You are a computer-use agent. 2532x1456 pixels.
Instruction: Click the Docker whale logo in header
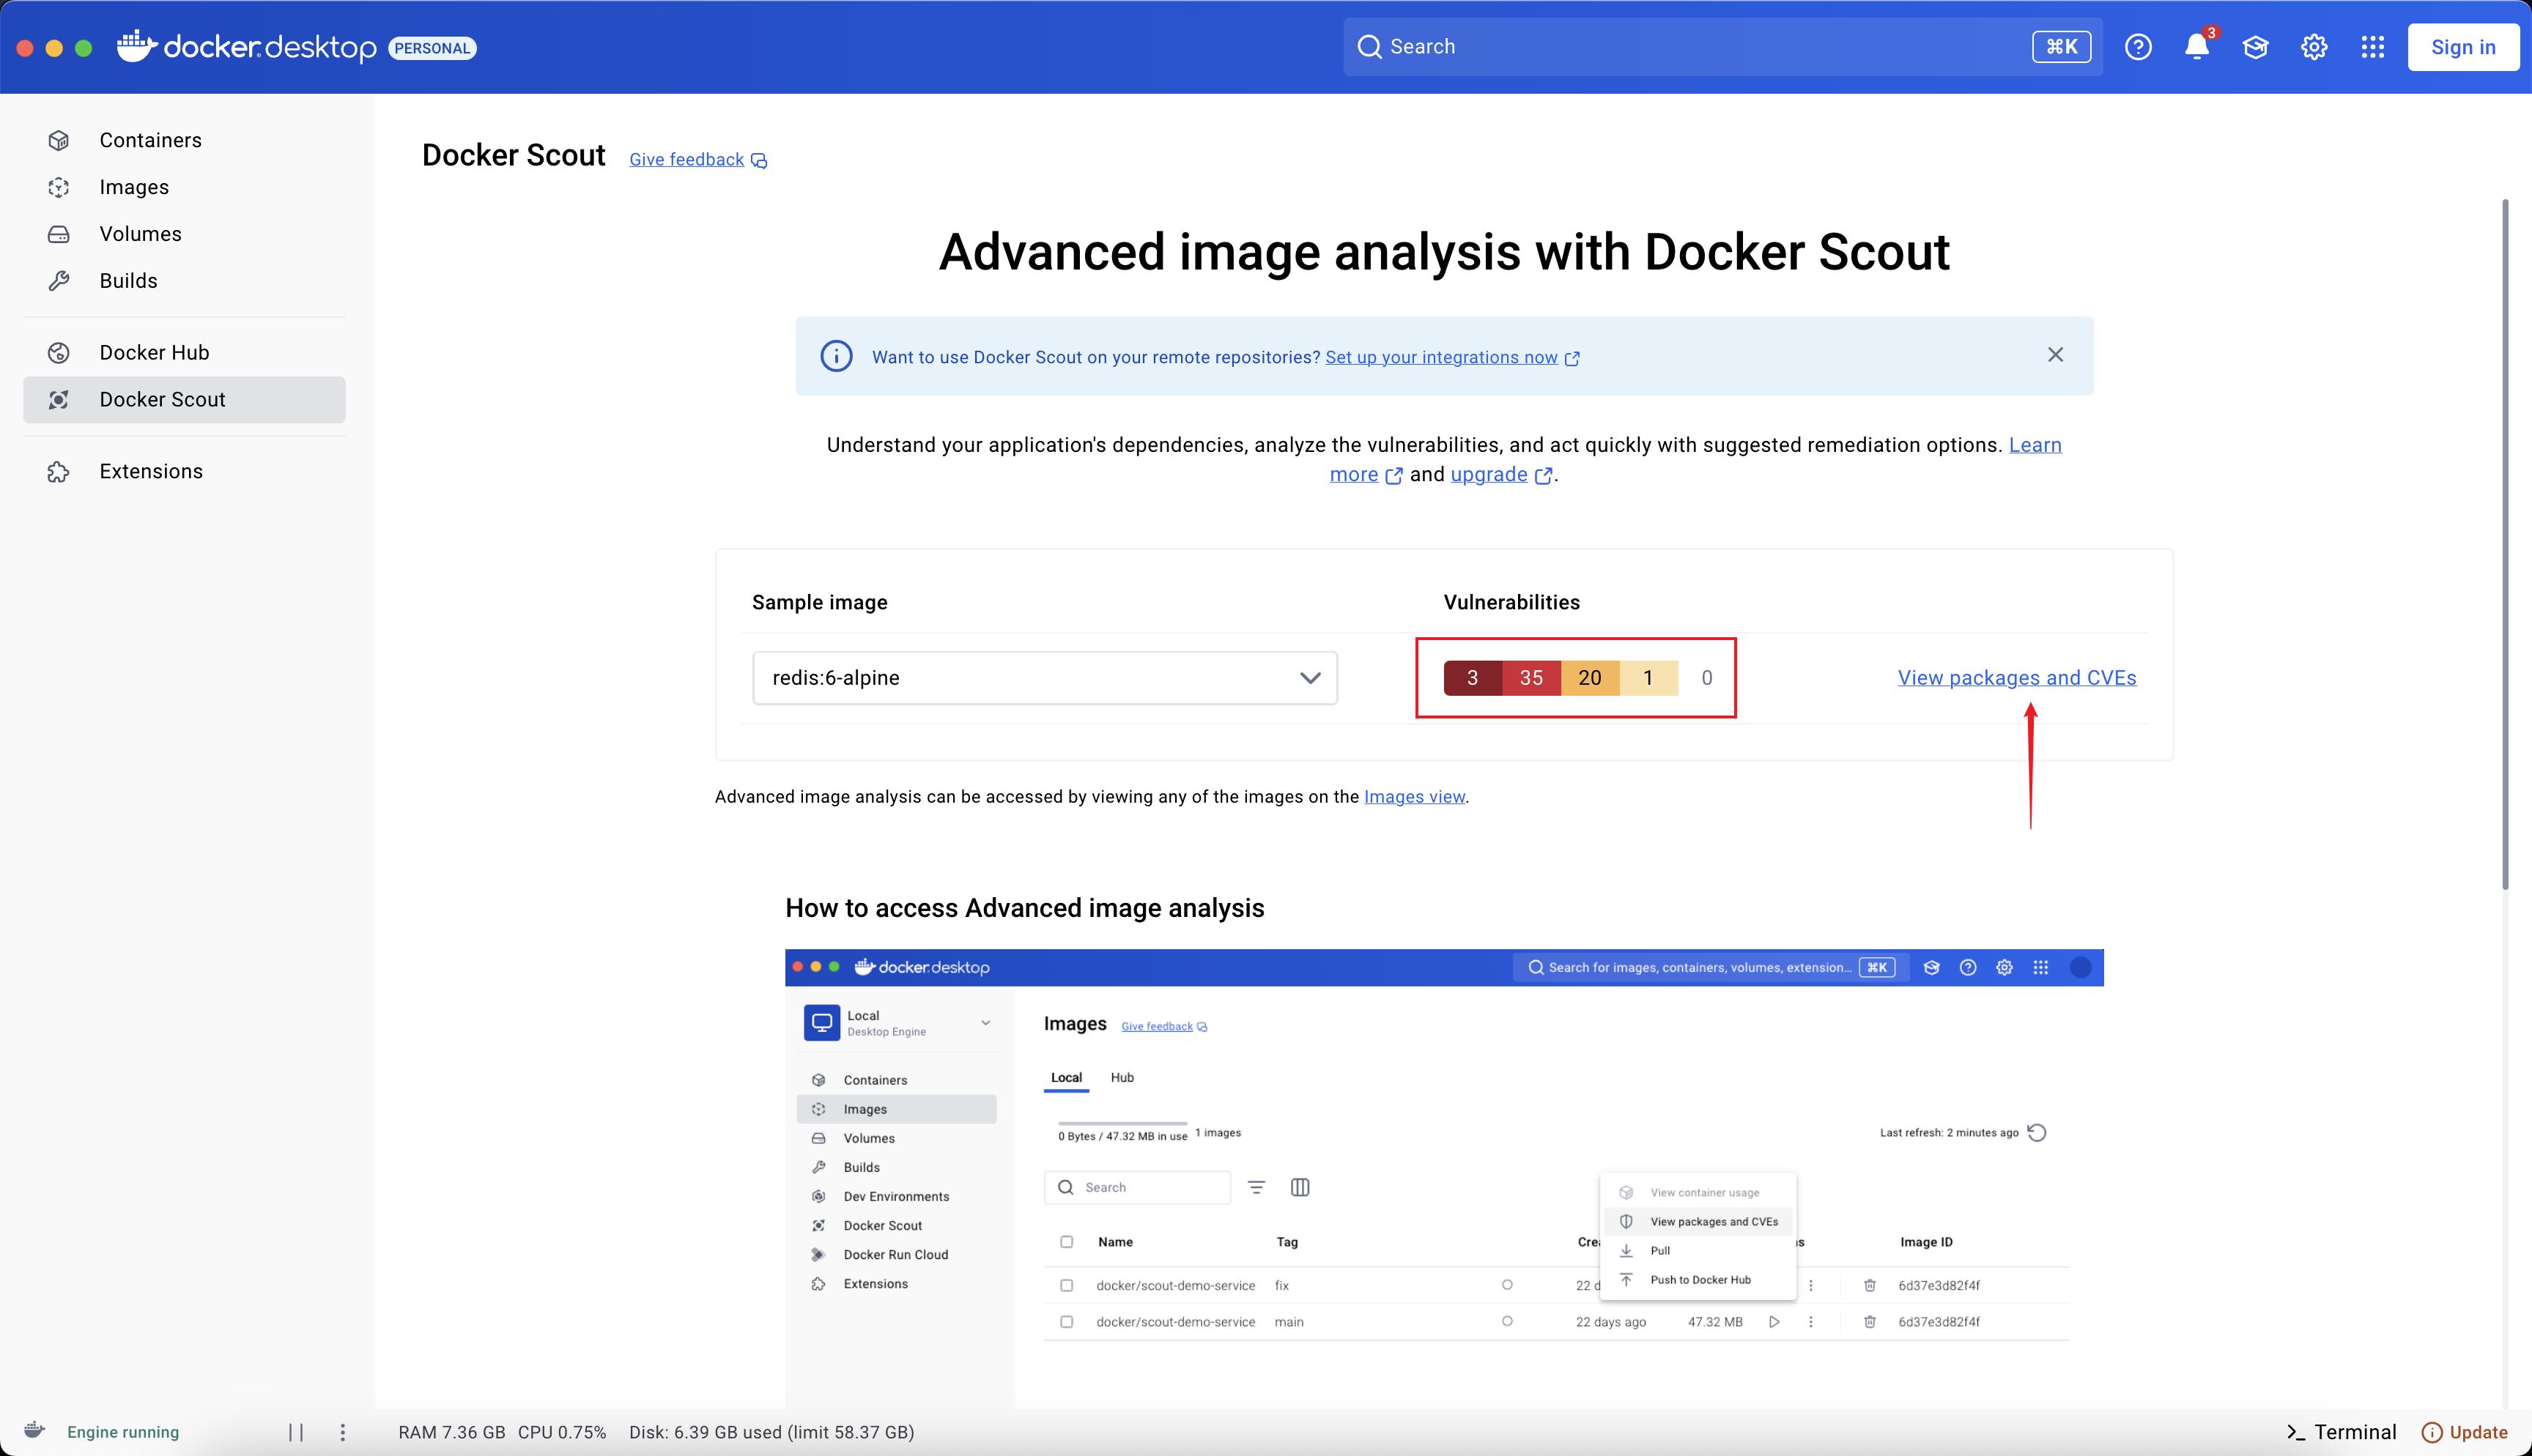(137, 46)
